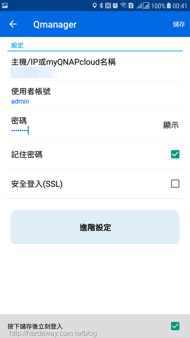Screen dimensions: 190x338
Task: Tap the Qmanager title text
Action: pyautogui.click(x=55, y=25)
